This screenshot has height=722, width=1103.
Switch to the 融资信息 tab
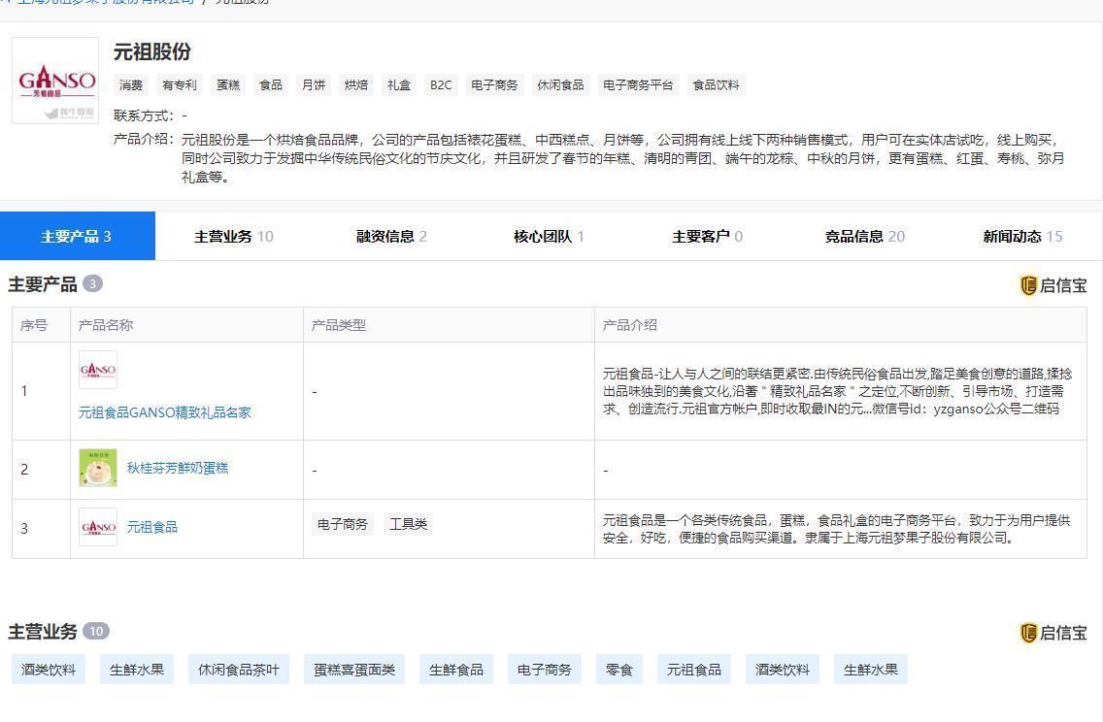click(x=389, y=234)
